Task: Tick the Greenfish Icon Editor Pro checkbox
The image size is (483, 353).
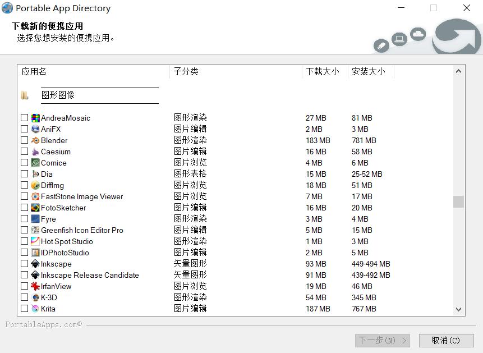Action: click(24, 230)
